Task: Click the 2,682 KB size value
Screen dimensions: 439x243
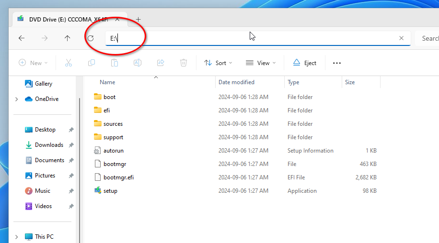Action: pyautogui.click(x=366, y=177)
